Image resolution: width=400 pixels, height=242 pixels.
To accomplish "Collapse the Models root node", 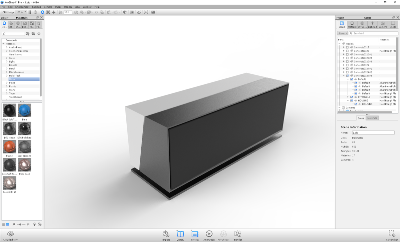I will pos(340,44).
